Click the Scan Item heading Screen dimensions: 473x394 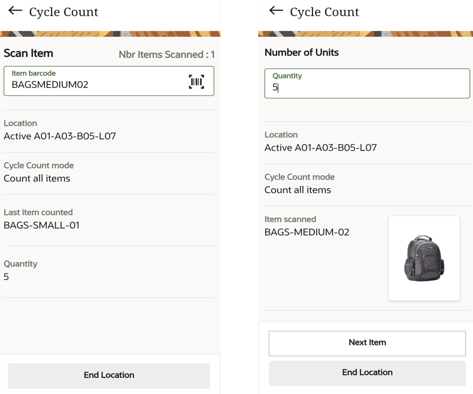point(28,53)
